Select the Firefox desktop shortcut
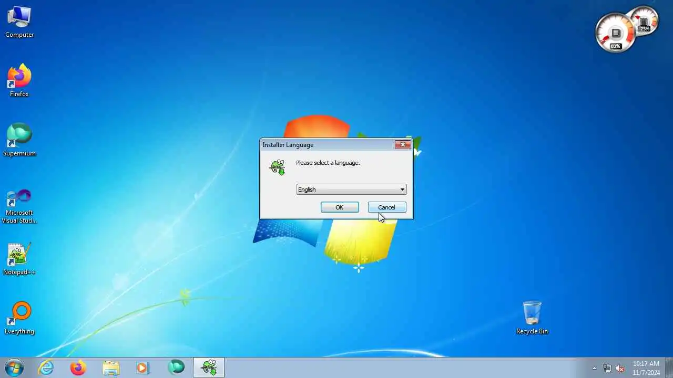673x378 pixels. (19, 80)
